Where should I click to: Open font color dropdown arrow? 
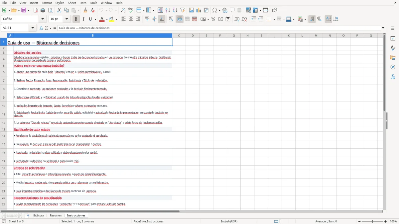[x=107, y=19]
